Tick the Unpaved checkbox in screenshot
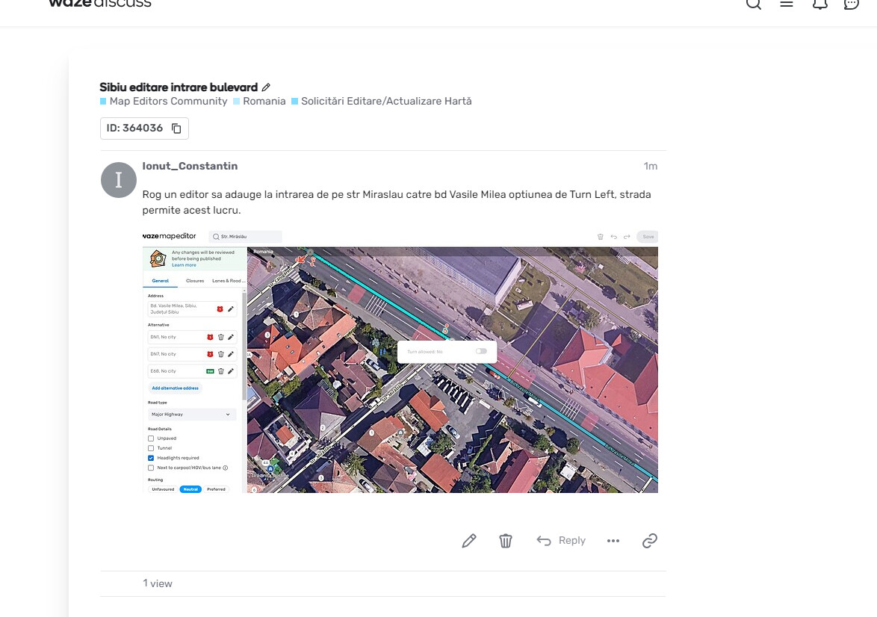877x617 pixels. (151, 438)
